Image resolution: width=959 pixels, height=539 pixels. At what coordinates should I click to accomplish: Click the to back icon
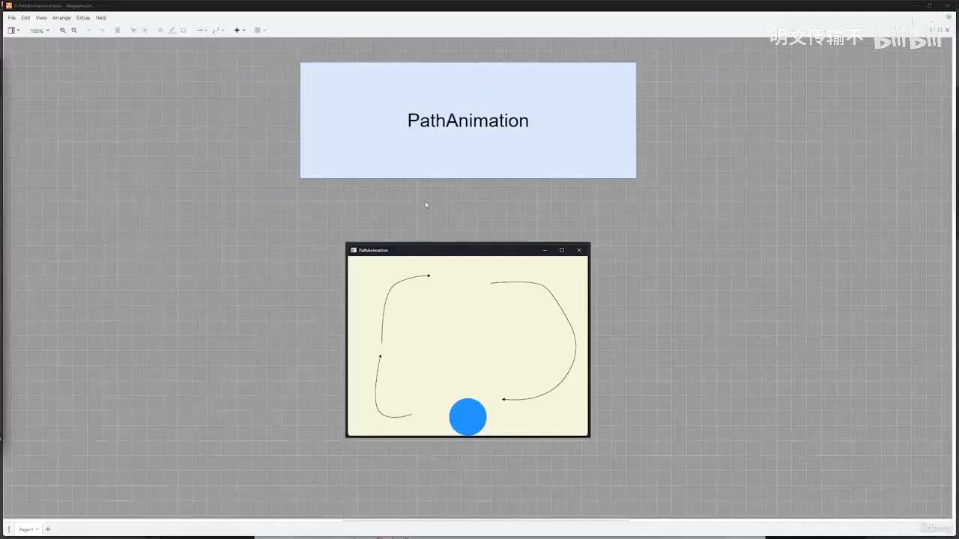[145, 31]
